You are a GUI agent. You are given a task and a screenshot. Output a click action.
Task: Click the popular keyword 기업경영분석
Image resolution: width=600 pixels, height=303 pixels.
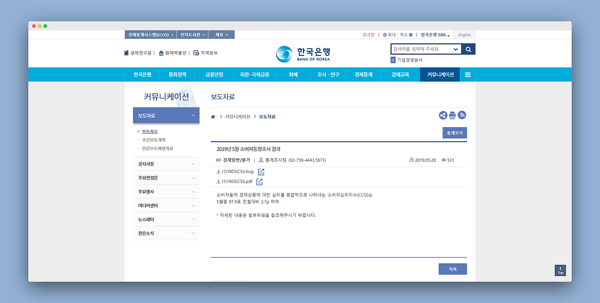410,60
